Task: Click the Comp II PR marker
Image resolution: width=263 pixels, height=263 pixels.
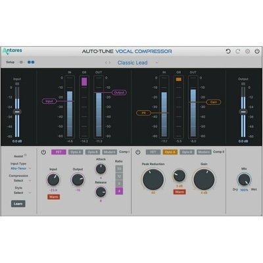Action: click(x=143, y=113)
